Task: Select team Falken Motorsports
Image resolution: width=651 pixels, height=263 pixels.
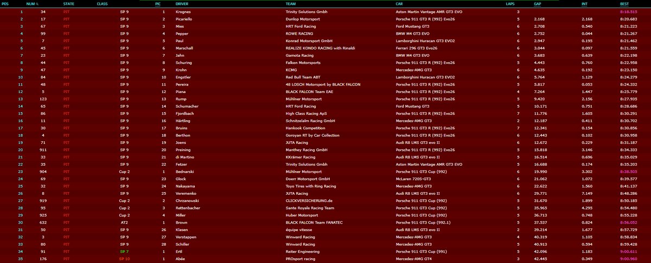Action: tap(303, 62)
